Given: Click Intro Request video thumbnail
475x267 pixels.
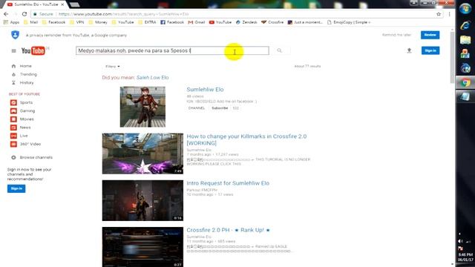Looking at the screenshot, I should 142,200.
